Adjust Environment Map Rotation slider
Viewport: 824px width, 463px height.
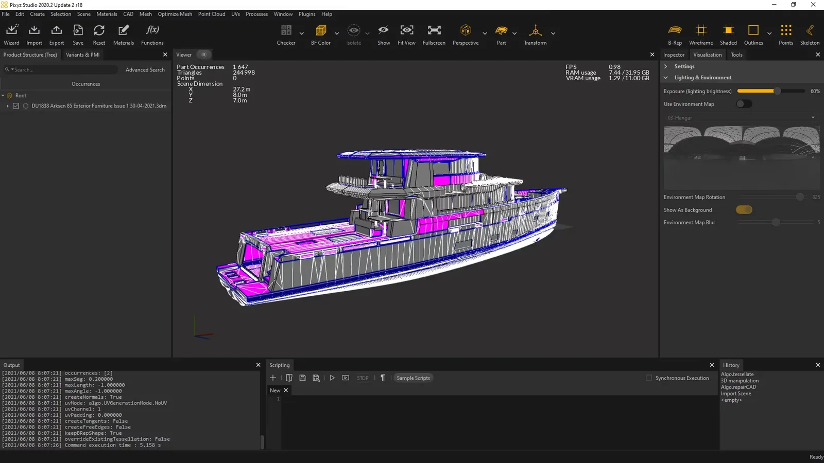coord(771,197)
